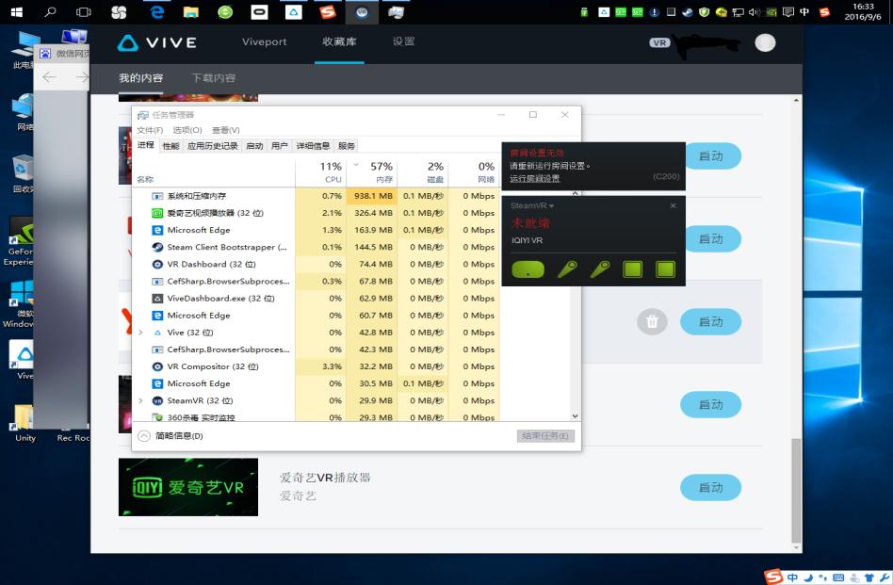Switch to the 性能 tab in Task Manager
Image resolution: width=893 pixels, height=585 pixels.
click(x=170, y=144)
